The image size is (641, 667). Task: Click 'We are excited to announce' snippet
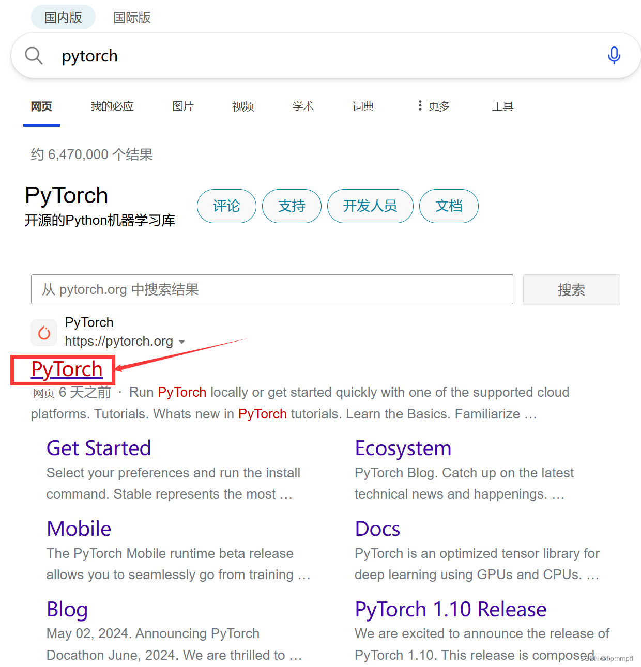[x=482, y=644]
